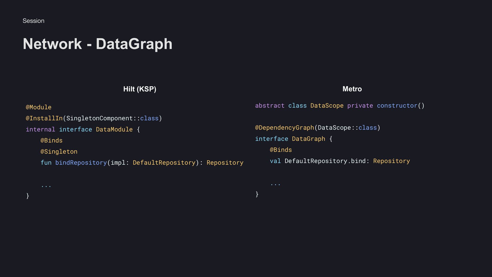492x277 pixels.
Task: Click the @InstallIn annotation text
Action: pos(44,118)
